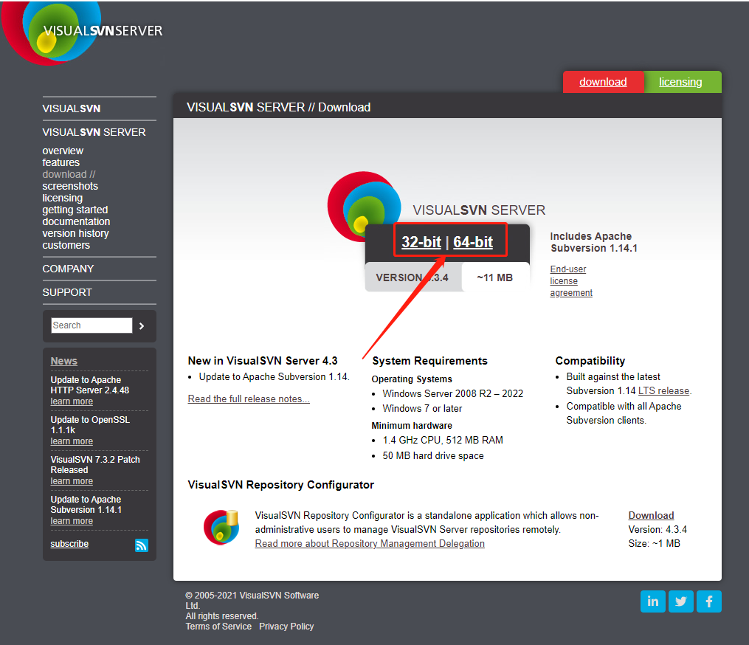Open documentation page from sidebar
Image resolution: width=749 pixels, height=645 pixels.
pyautogui.click(x=77, y=221)
